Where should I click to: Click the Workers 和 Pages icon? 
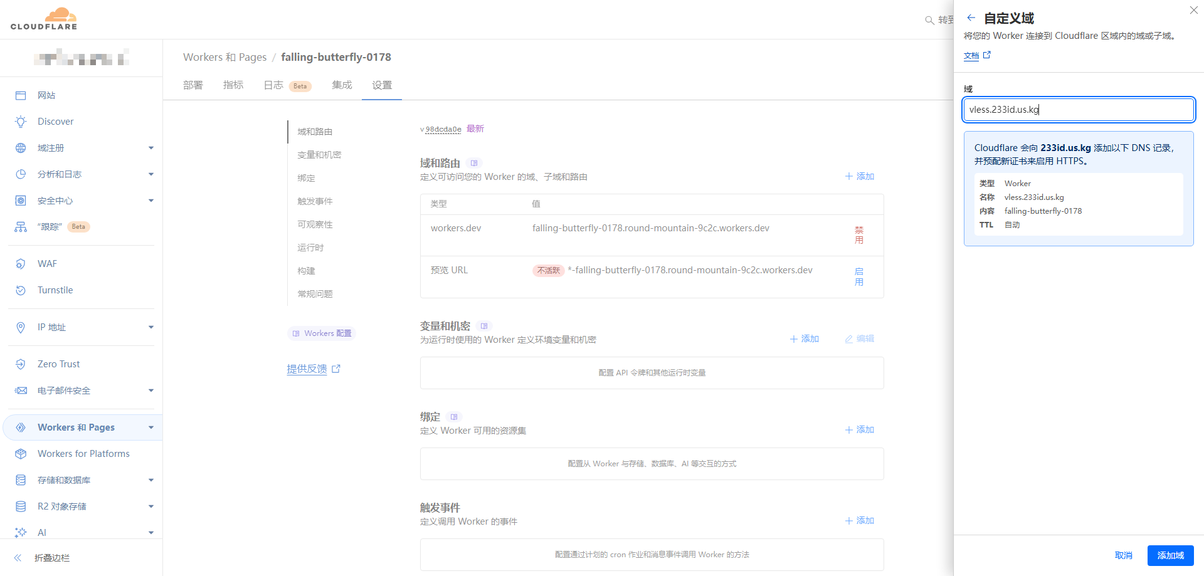tap(21, 427)
